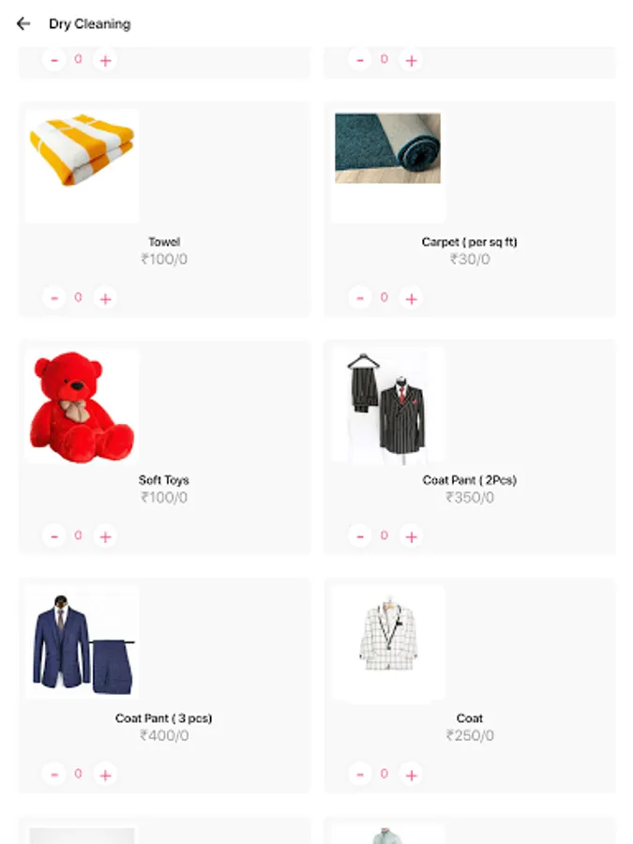Decrease Coat quantity with minus
Screen dimensions: 633x844
[x=359, y=775]
